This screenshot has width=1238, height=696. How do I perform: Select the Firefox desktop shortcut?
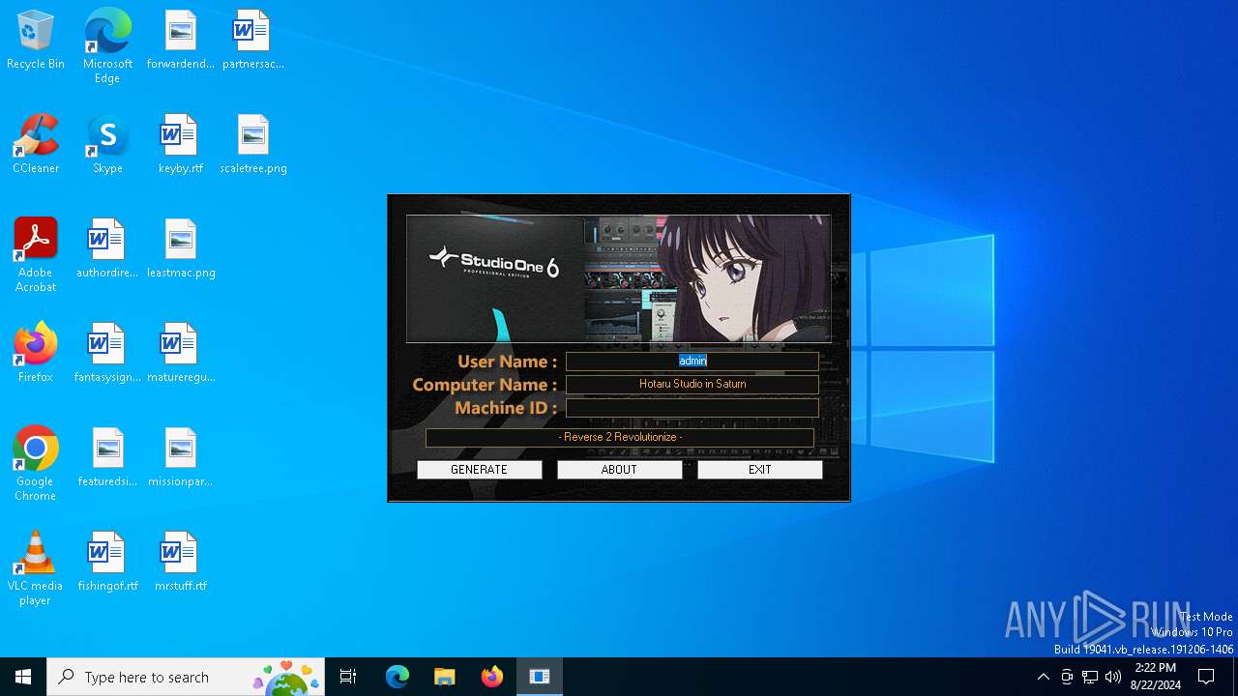click(x=36, y=354)
